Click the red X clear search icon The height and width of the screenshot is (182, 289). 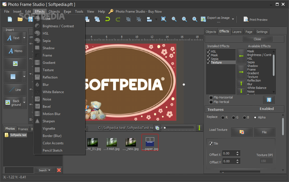[59, 170]
